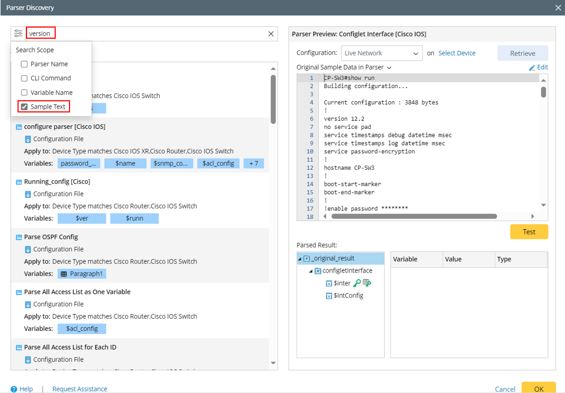Click the Edit pencil icon
Image resolution: width=565 pixels, height=393 pixels.
(532, 67)
